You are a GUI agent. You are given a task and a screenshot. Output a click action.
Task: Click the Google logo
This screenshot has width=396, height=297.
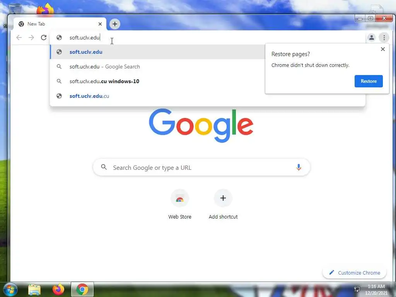click(x=201, y=126)
